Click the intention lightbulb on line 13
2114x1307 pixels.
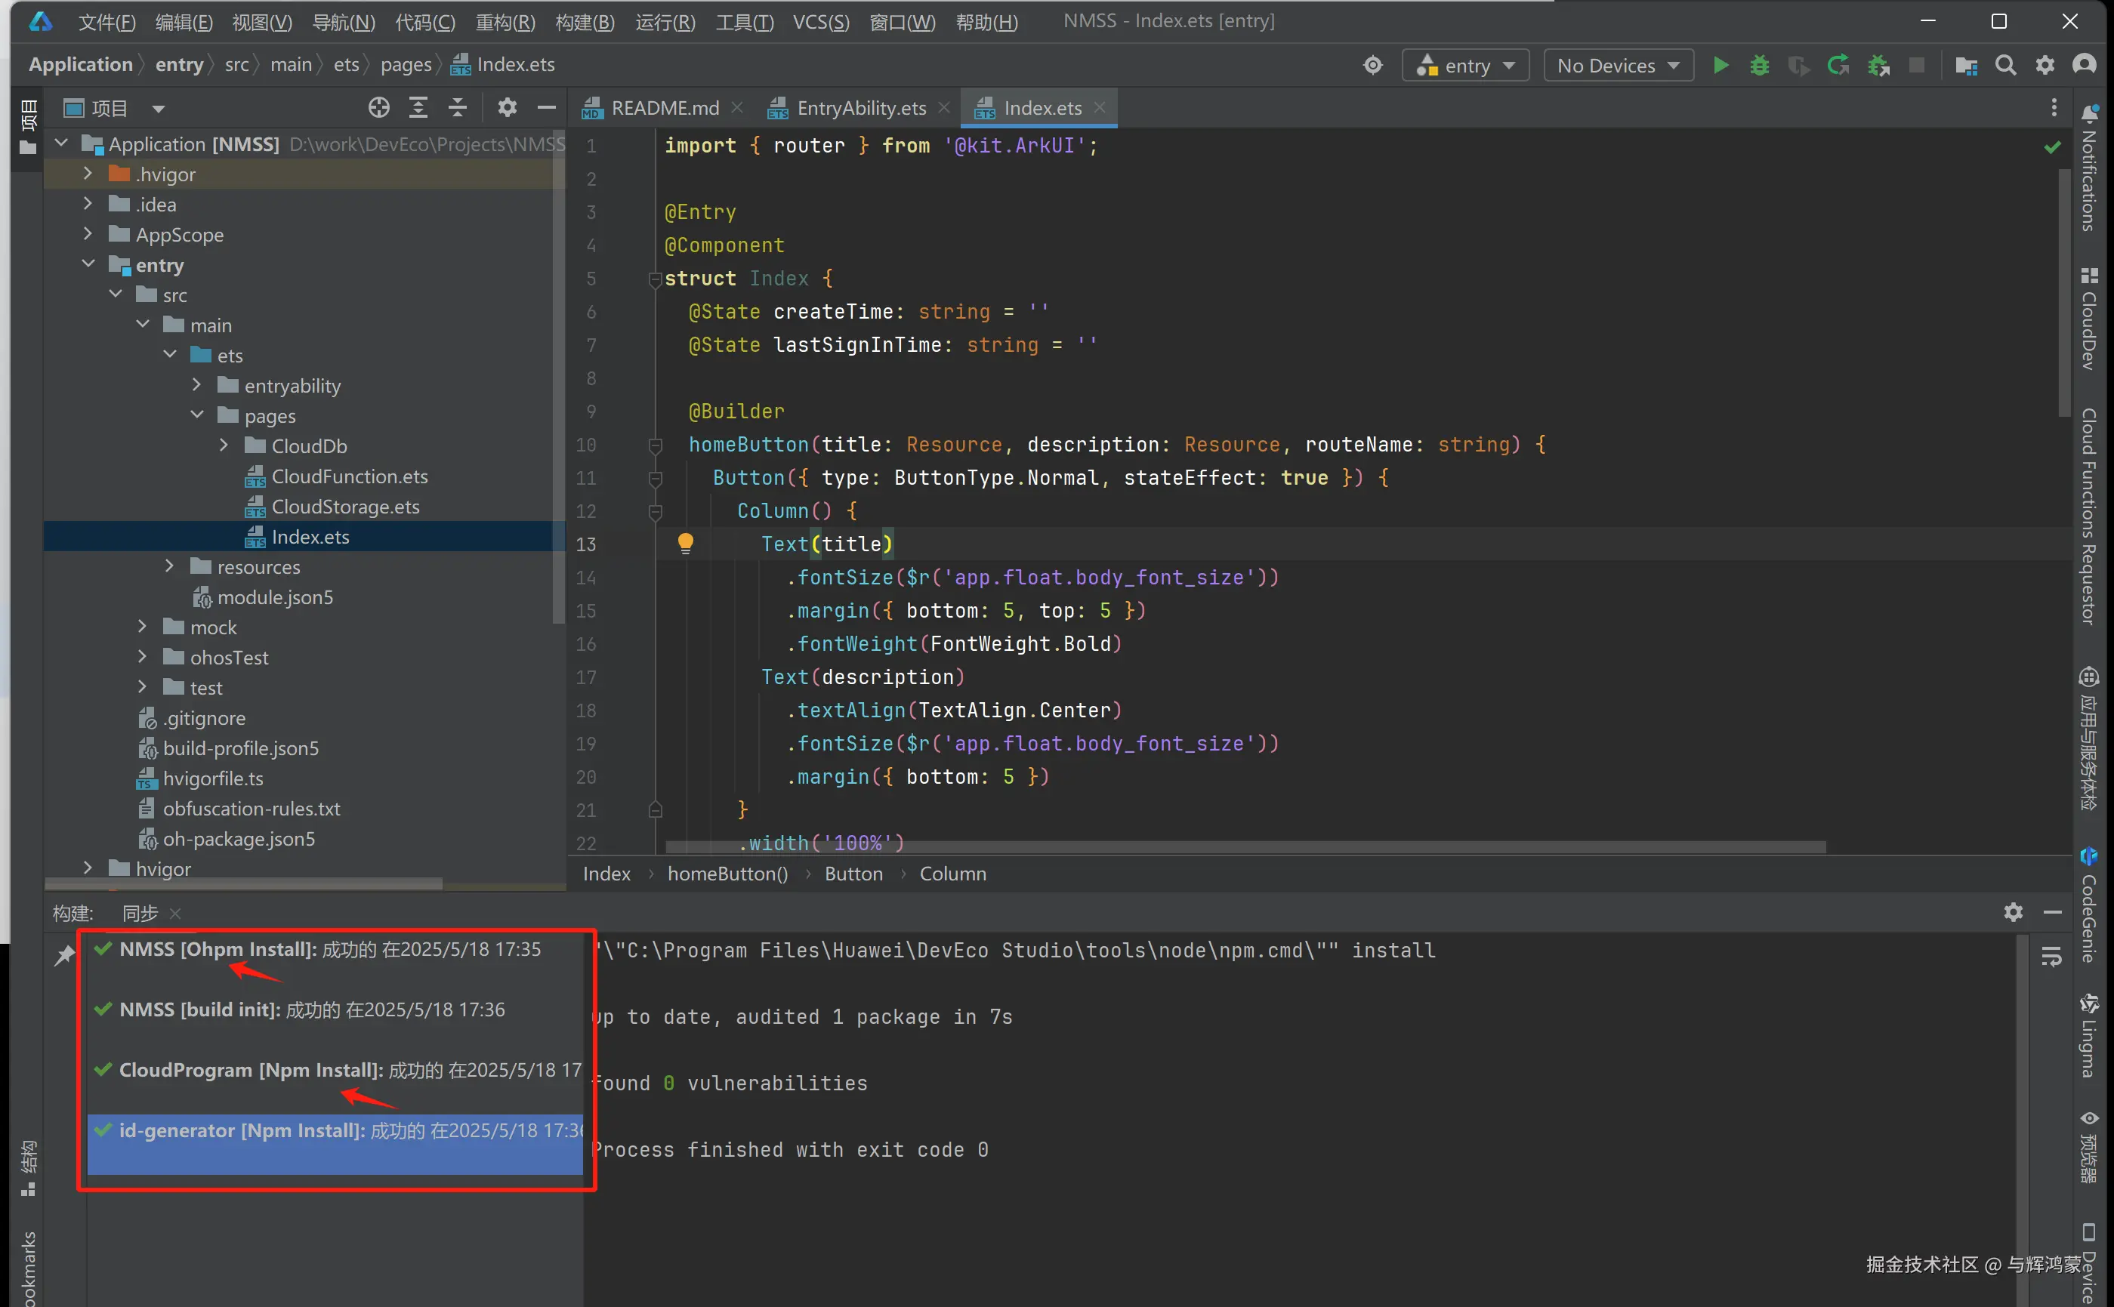click(x=685, y=544)
